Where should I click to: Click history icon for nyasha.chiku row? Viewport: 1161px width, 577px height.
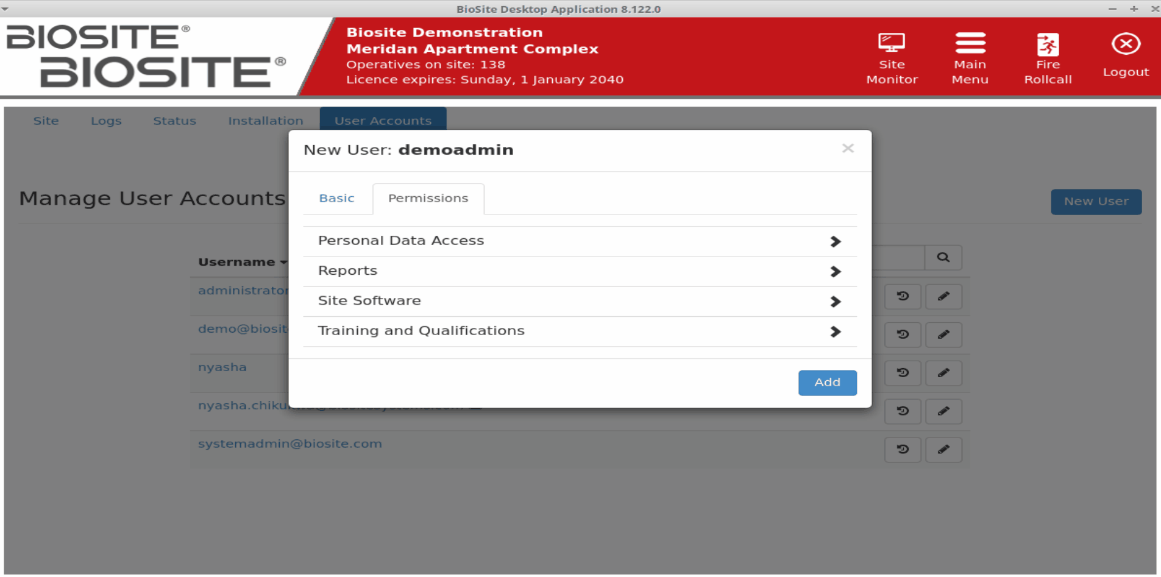click(x=903, y=411)
